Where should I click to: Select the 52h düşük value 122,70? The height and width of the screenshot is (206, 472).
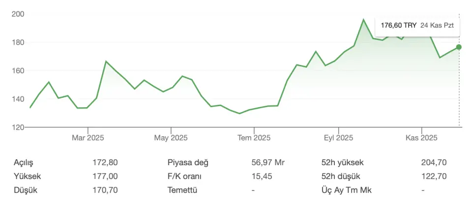(434, 176)
